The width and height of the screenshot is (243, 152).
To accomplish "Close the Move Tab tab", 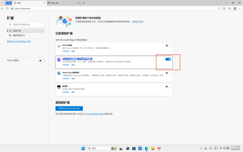I will [78, 3].
